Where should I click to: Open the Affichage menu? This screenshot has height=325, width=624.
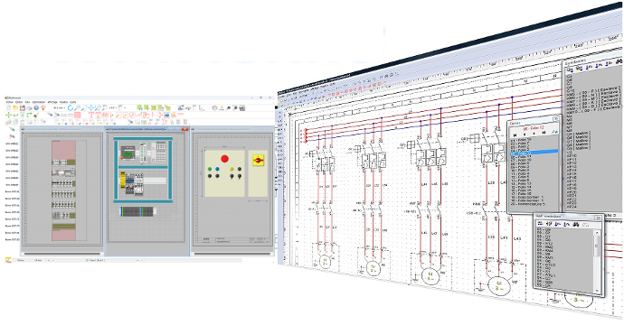click(x=52, y=102)
